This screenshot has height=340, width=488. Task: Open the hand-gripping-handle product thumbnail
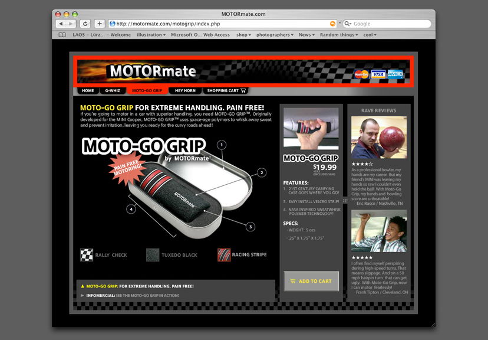point(311,129)
